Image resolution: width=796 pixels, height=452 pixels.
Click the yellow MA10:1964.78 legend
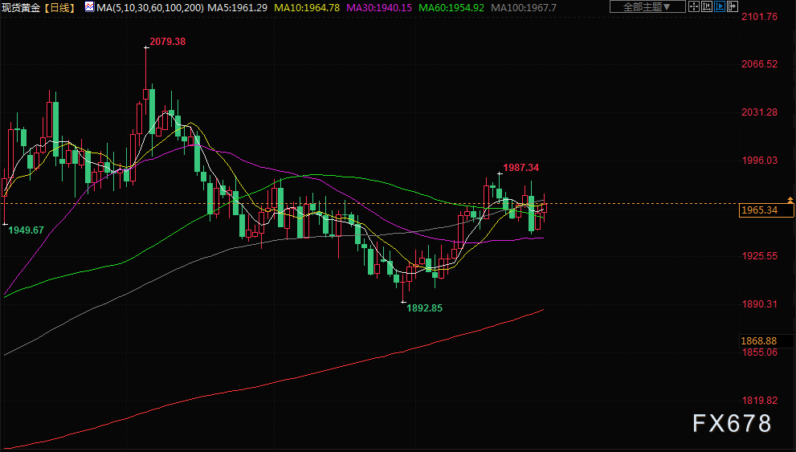coord(307,7)
